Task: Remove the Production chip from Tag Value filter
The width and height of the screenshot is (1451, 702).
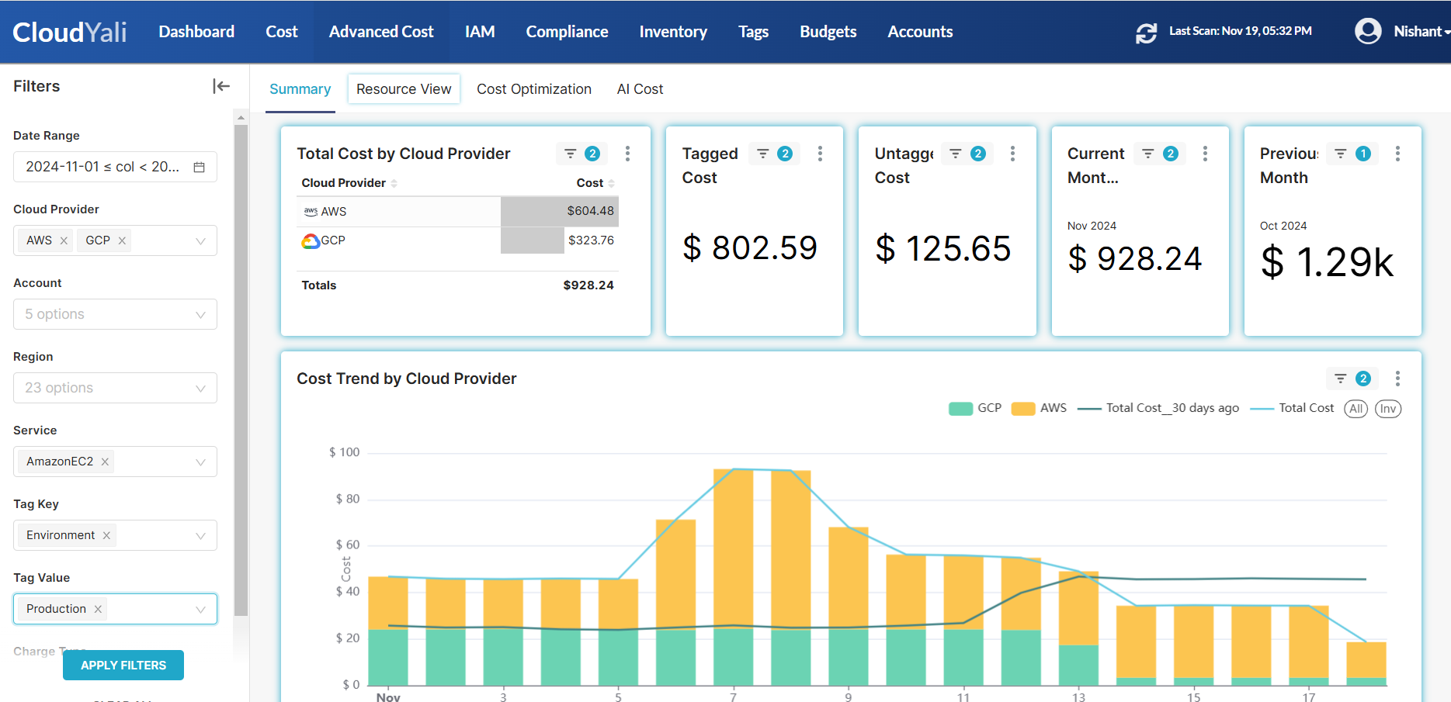Action: coord(98,609)
